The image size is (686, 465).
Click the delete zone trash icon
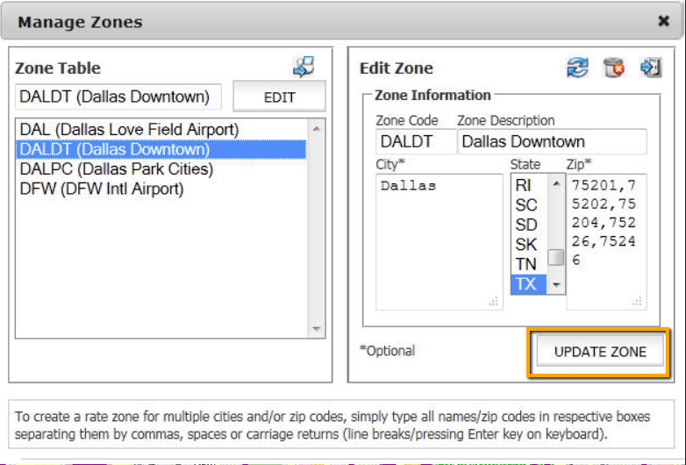coord(614,68)
